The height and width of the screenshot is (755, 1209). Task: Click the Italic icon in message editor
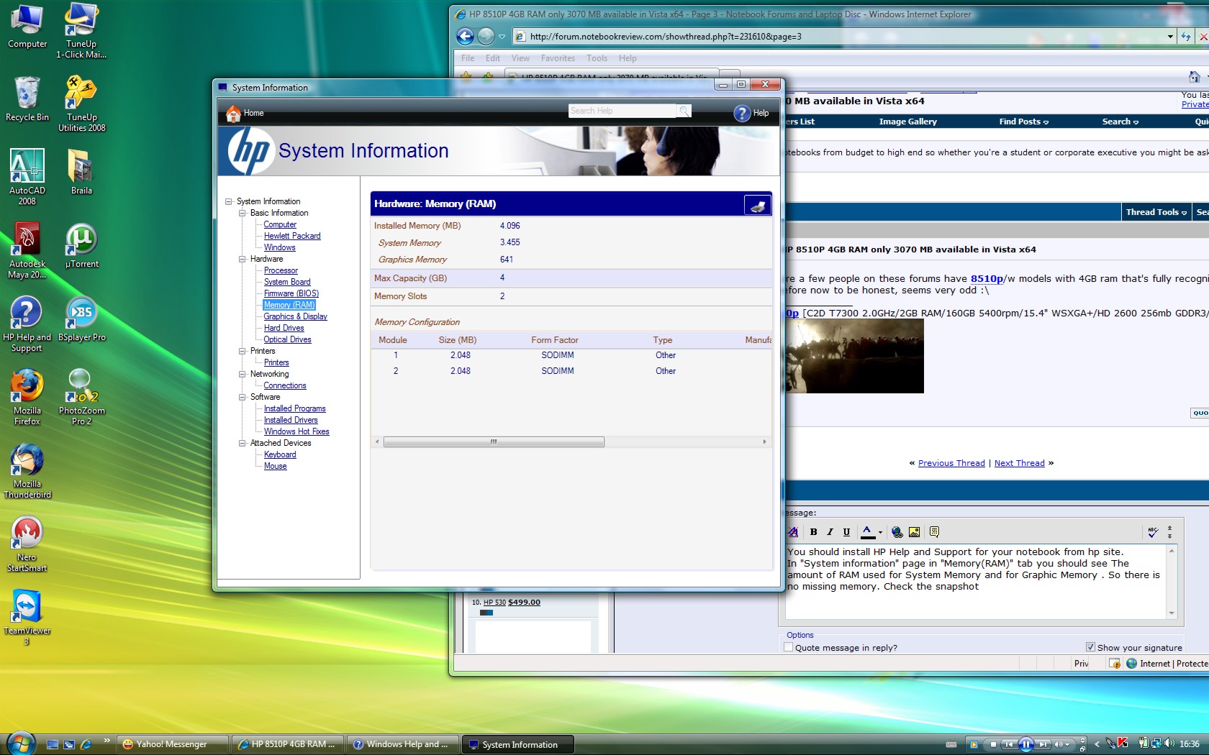pos(830,532)
